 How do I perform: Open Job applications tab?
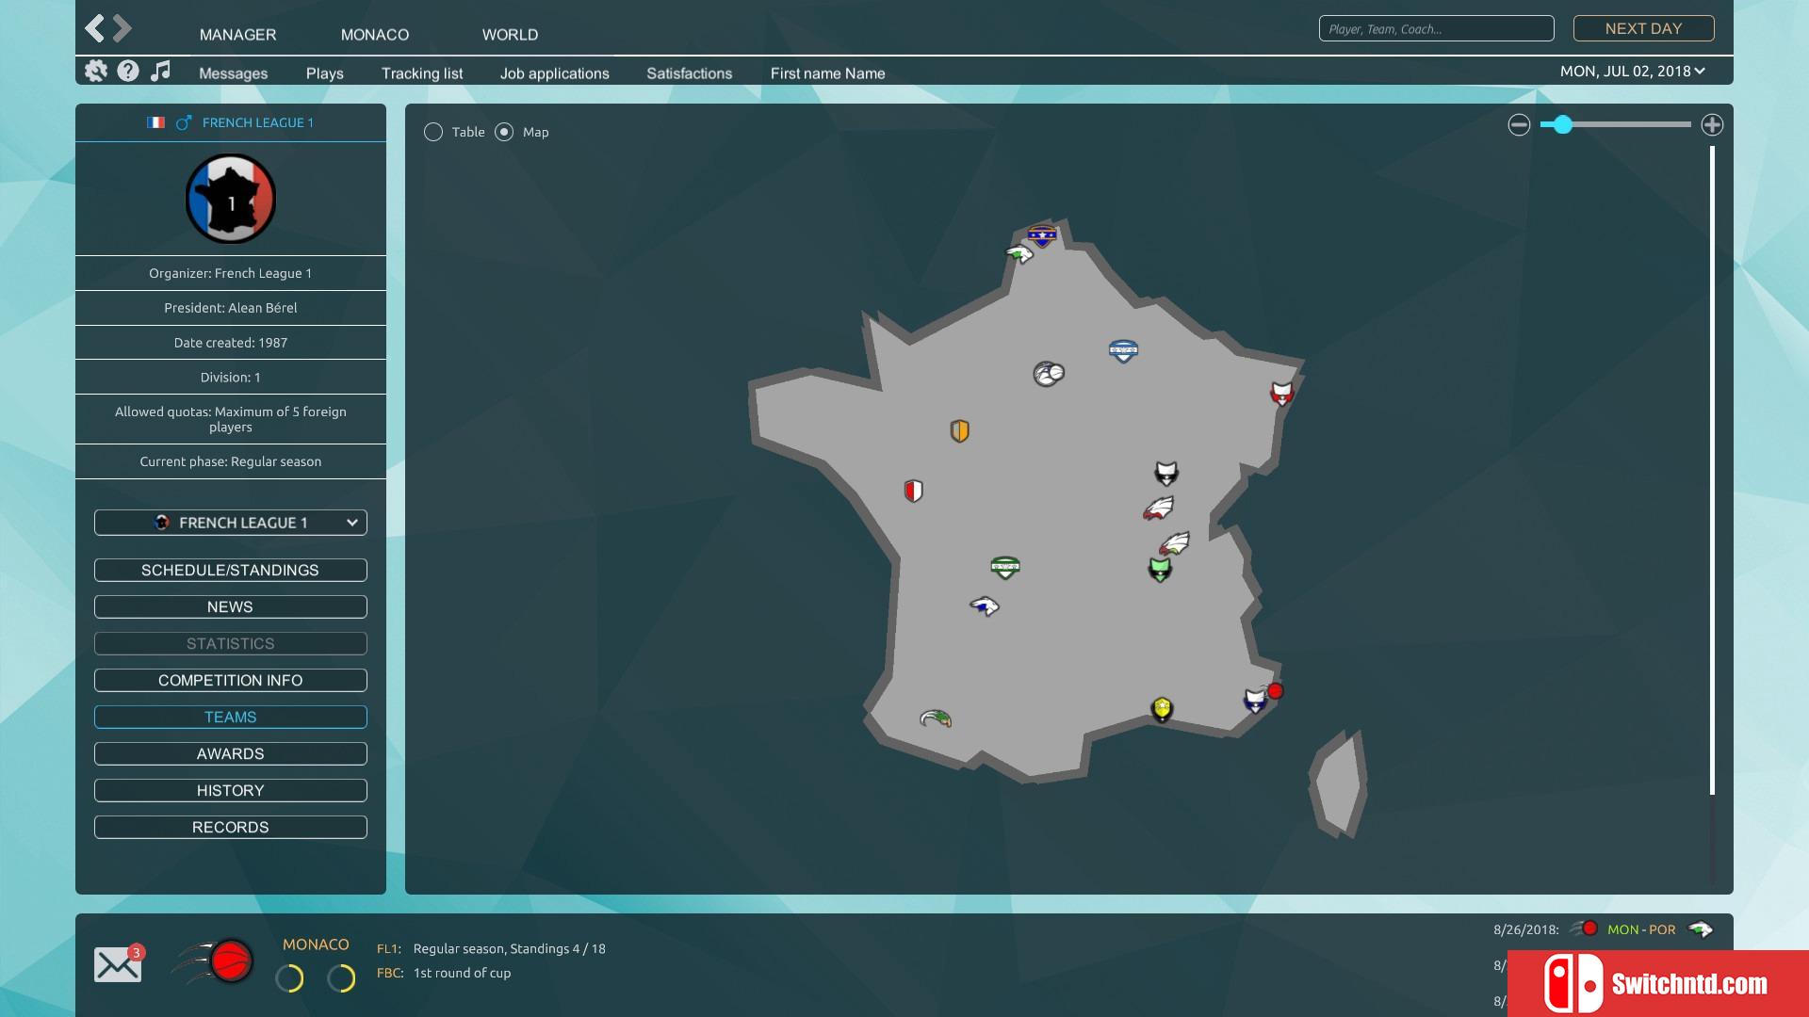tap(554, 73)
